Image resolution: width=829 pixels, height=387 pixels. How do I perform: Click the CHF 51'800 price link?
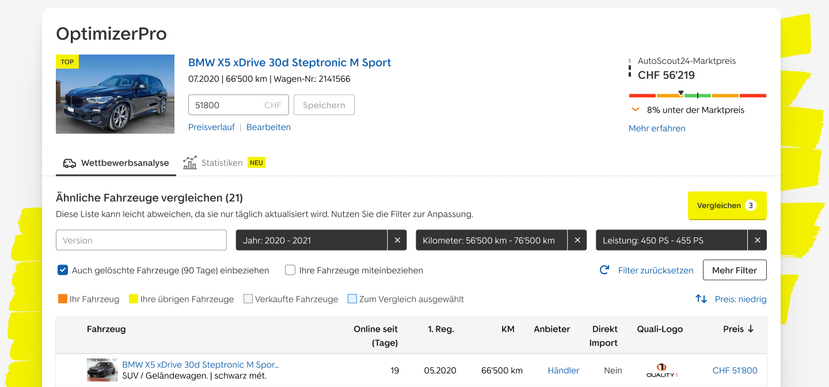click(735, 370)
